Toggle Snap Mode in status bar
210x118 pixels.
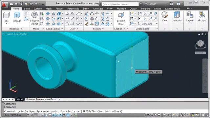32,115
